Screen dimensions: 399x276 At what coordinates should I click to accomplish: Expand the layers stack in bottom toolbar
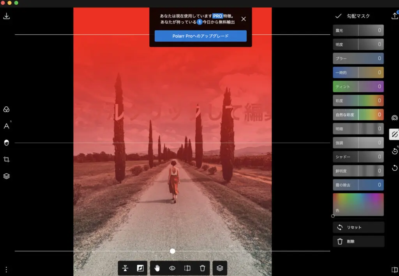click(x=220, y=268)
